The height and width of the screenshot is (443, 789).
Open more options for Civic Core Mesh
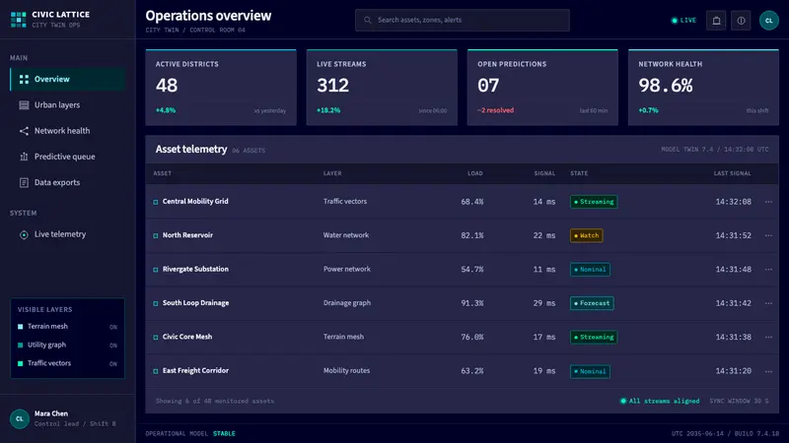768,337
